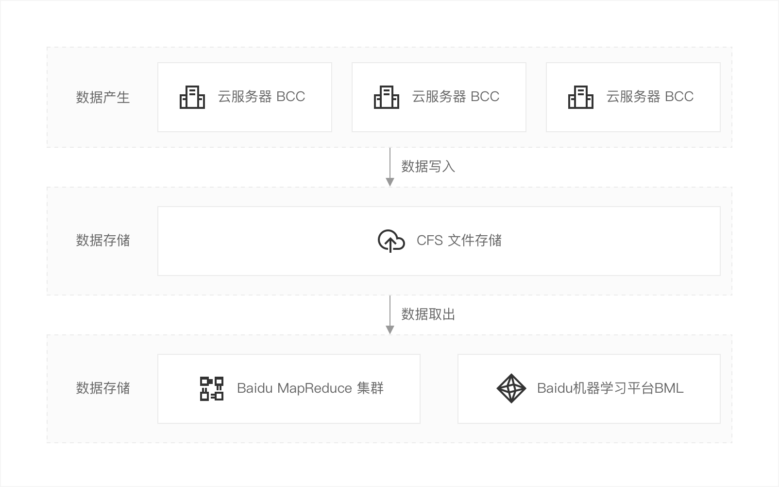
Task: Click the building icon in the rightmost BCC card
Action: [x=581, y=97]
